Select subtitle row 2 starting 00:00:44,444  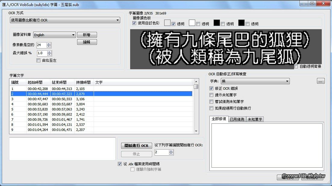point(102,94)
